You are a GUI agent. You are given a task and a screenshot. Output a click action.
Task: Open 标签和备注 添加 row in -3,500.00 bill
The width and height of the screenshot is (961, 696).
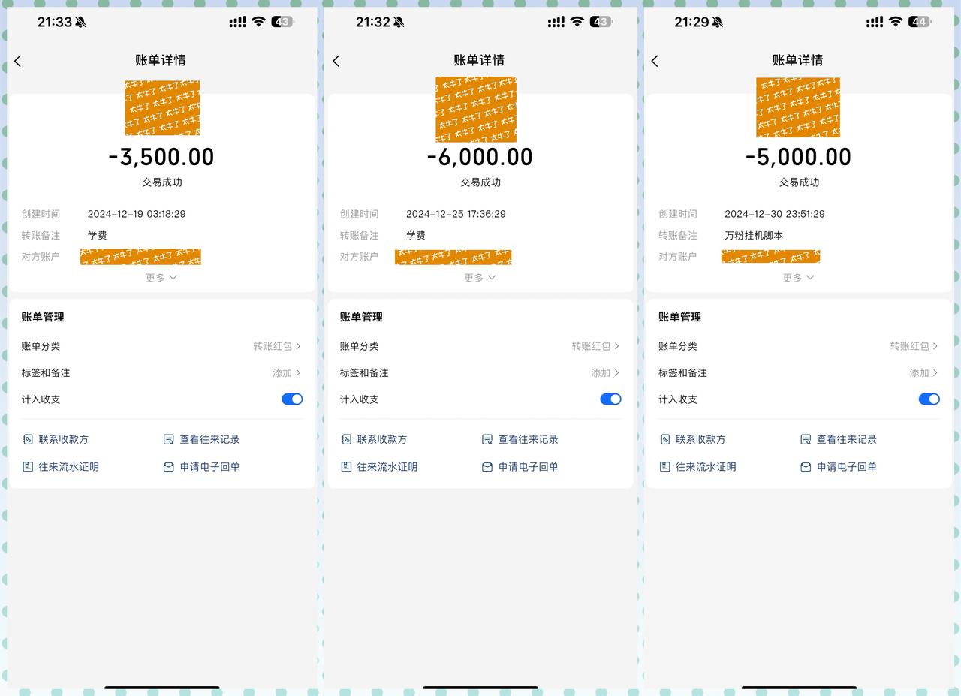click(286, 372)
